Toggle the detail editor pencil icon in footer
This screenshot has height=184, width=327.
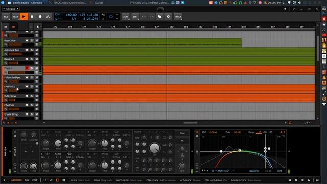pos(51,180)
